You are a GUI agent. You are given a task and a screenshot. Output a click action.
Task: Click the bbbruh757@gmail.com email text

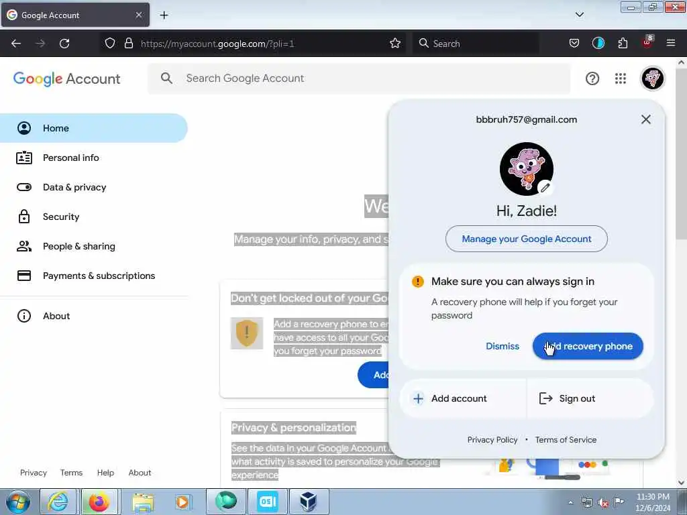(526, 119)
